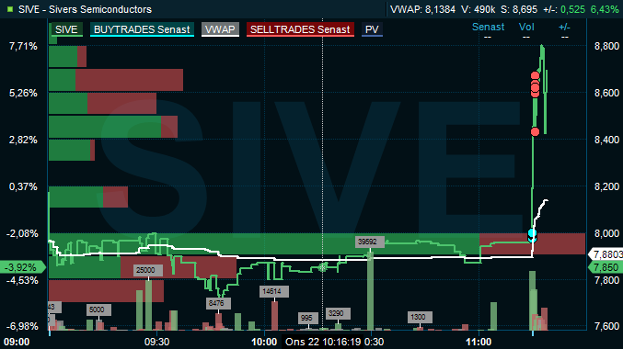Screen dimensions: 623x349
Task: Click the 09:30 time axis label
Action: click(157, 342)
